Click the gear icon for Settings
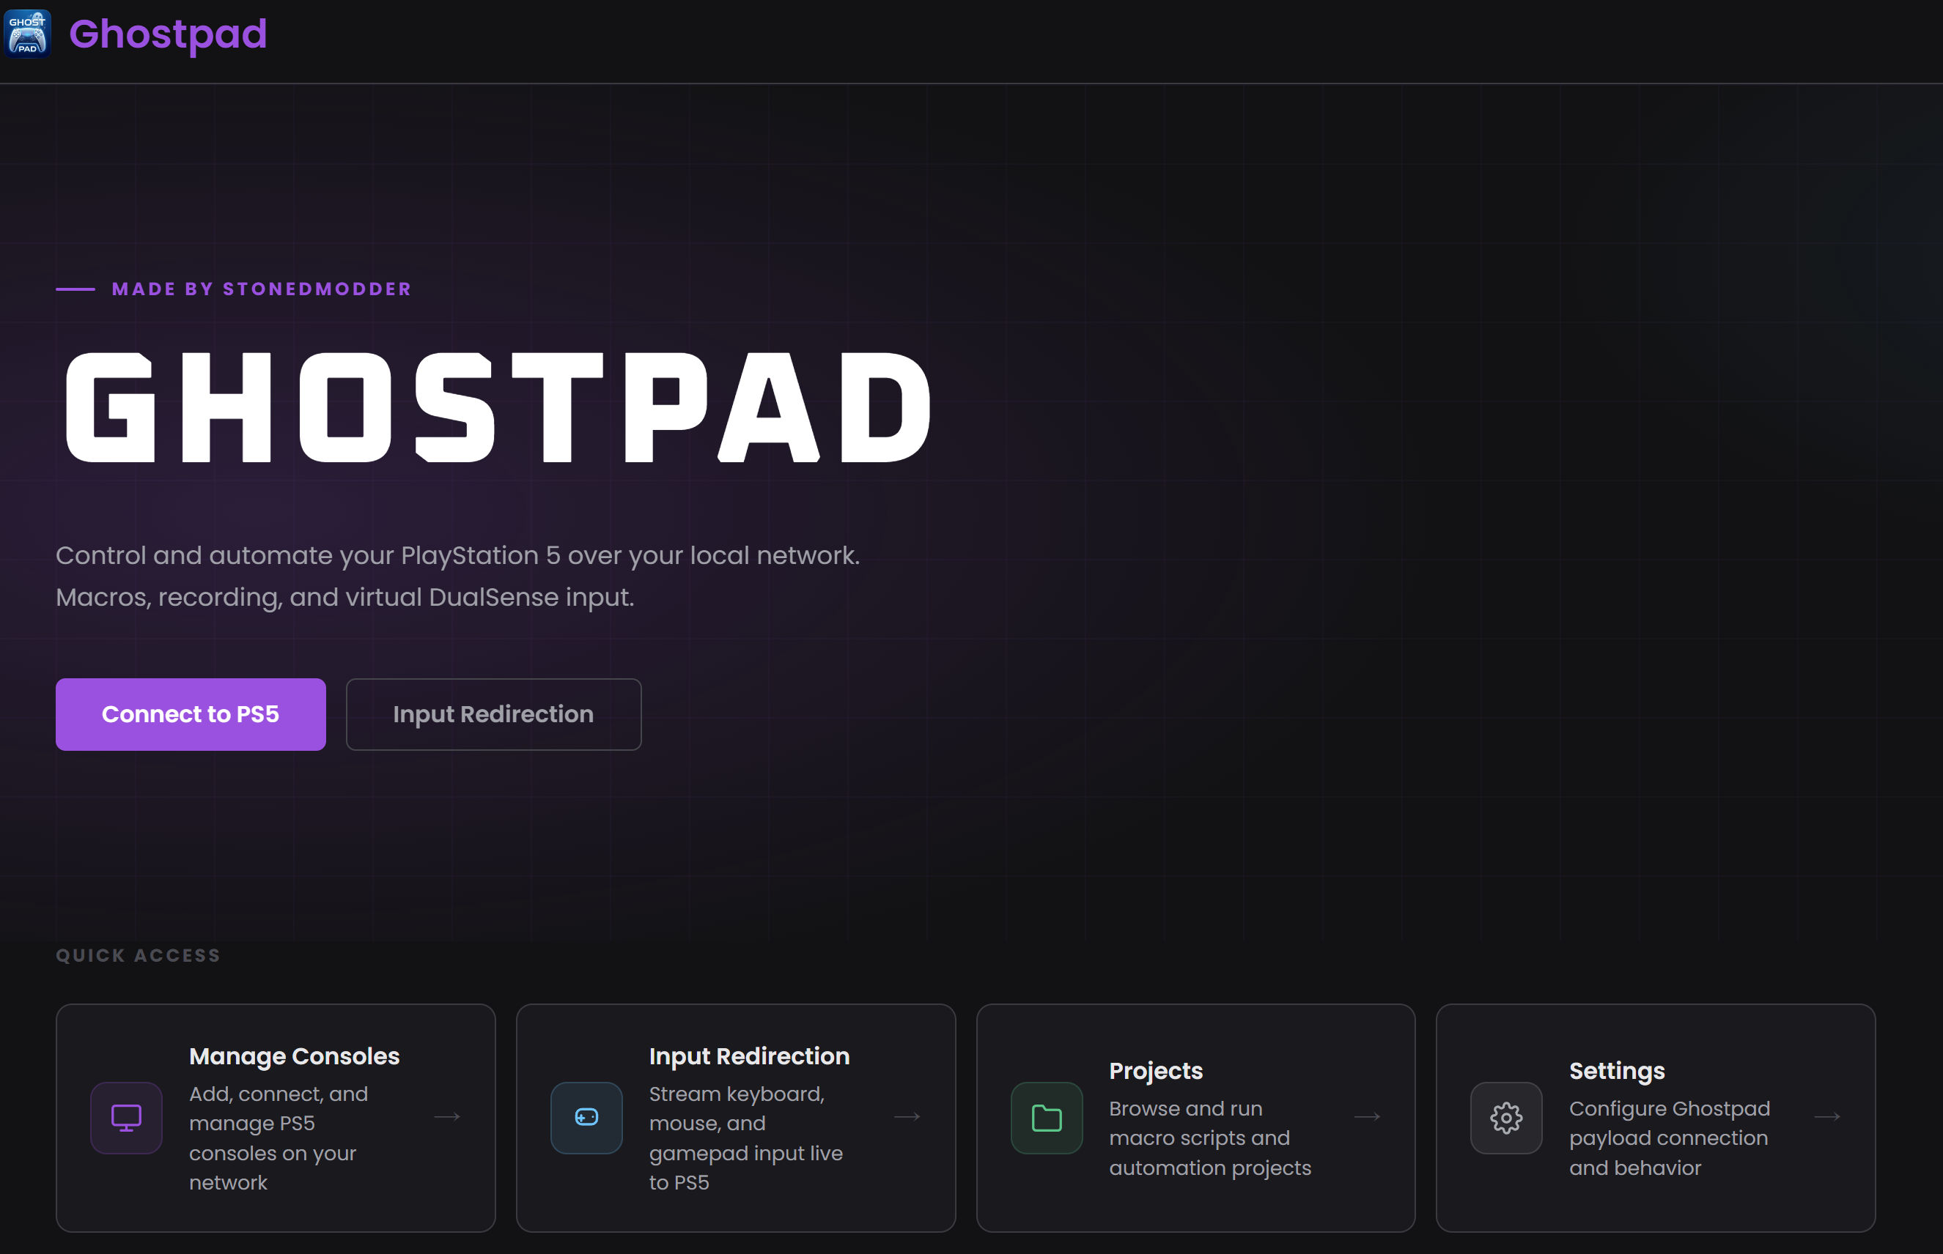Viewport: 1943px width, 1254px height. coord(1506,1117)
